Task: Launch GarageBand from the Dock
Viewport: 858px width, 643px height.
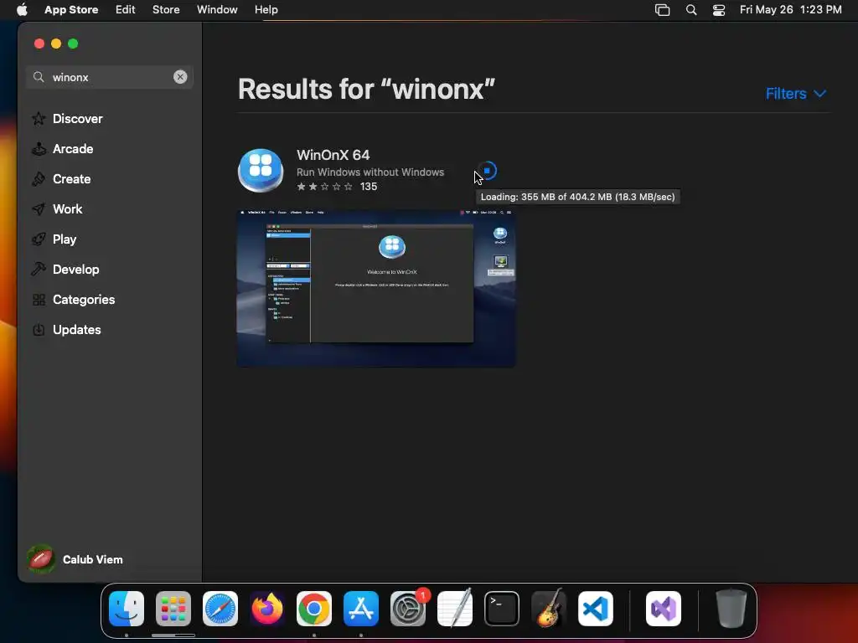Action: pos(549,608)
